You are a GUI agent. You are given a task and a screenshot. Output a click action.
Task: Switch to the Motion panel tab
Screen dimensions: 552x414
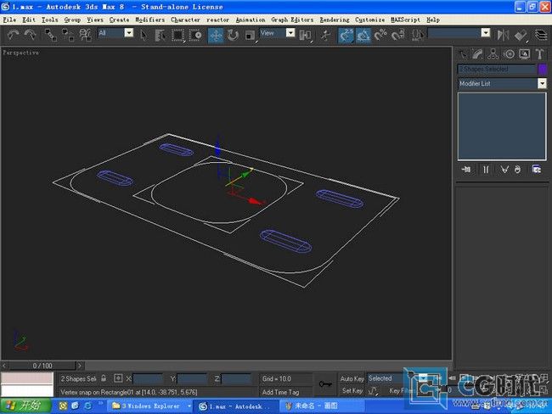point(509,53)
